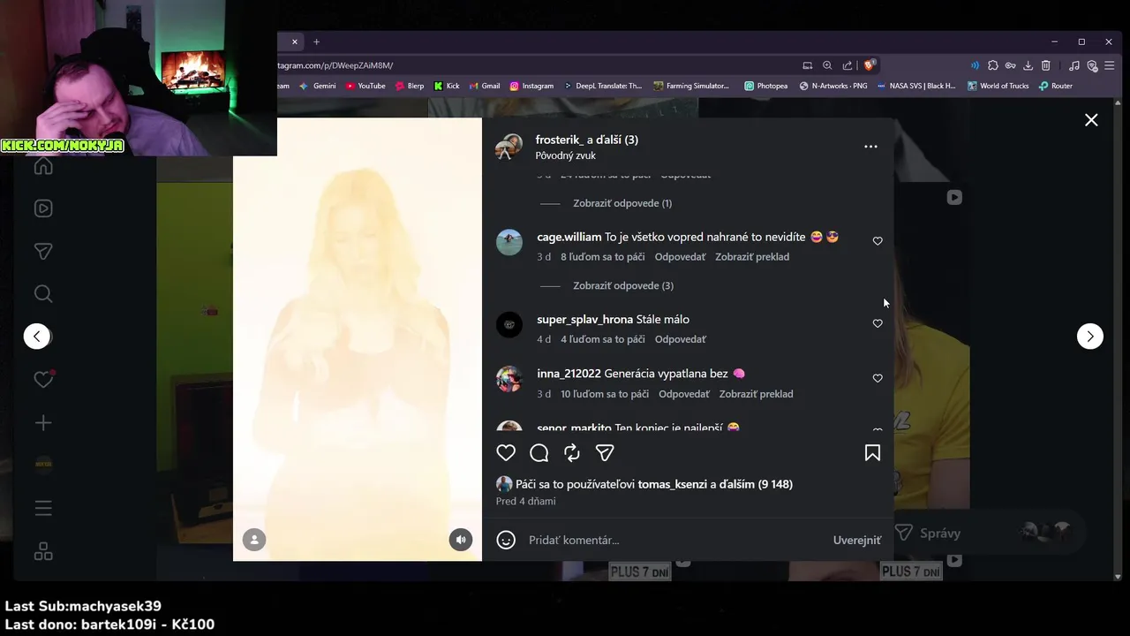Open Gemini bookmark
1130x636 pixels.
point(318,86)
